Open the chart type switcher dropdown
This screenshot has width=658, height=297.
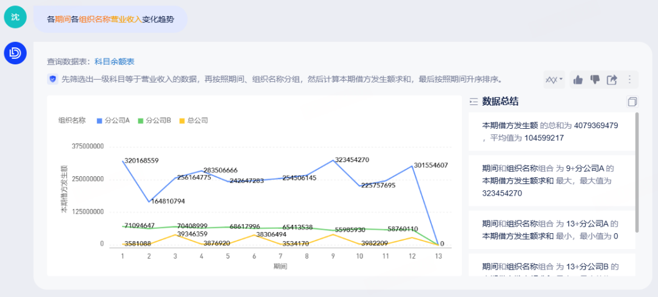click(554, 80)
